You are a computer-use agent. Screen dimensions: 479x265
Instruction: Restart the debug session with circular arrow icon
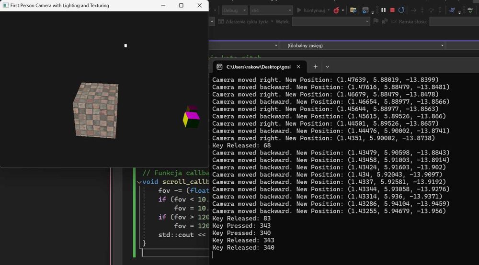(401, 10)
